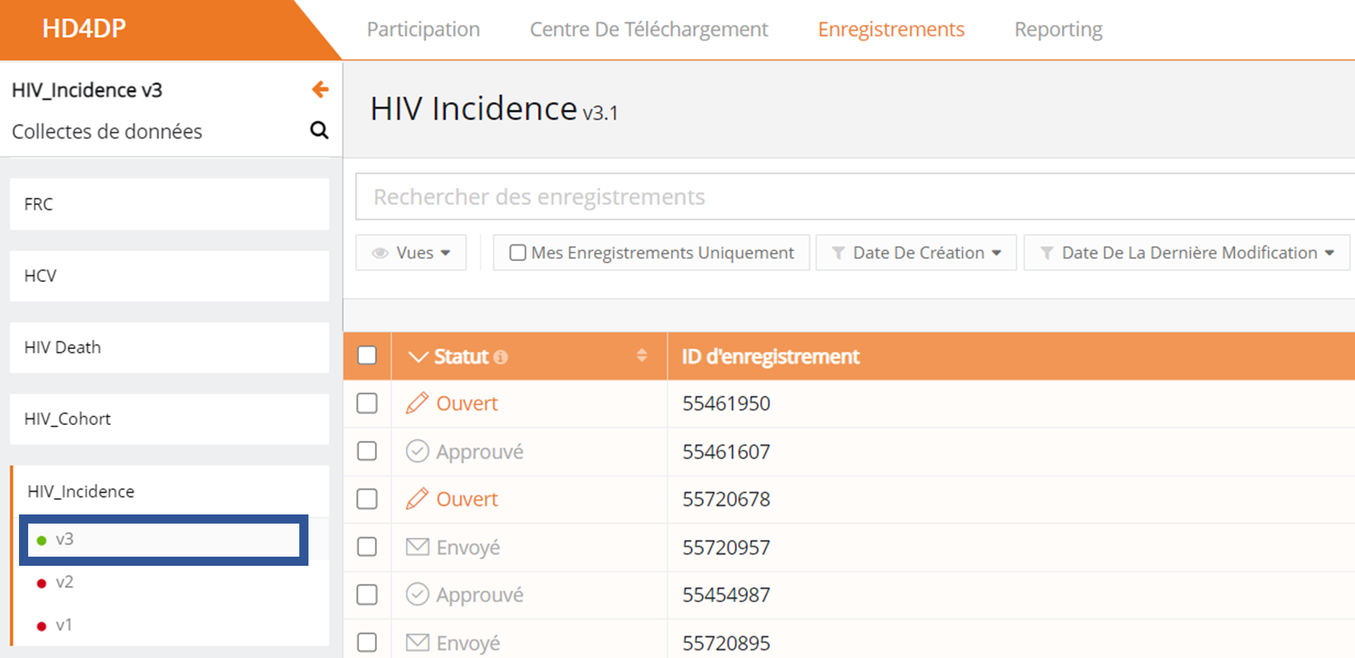Open the Reporting tab
Viewport: 1355px width, 658px height.
(x=1058, y=30)
